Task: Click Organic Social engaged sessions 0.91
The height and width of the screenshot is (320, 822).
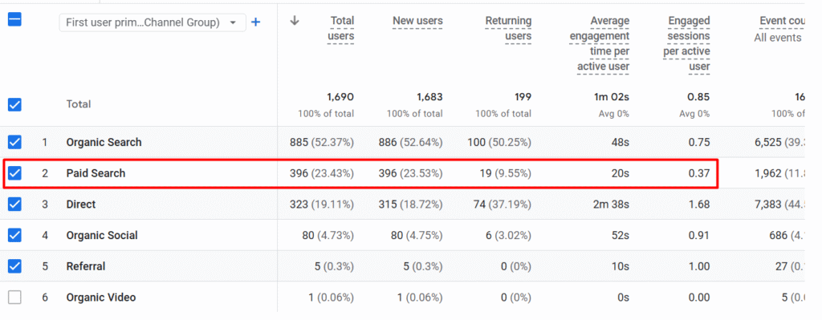Action: click(700, 236)
